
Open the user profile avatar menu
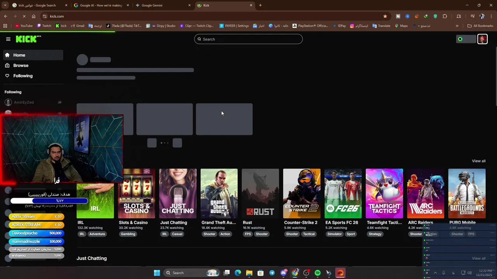coord(482,39)
